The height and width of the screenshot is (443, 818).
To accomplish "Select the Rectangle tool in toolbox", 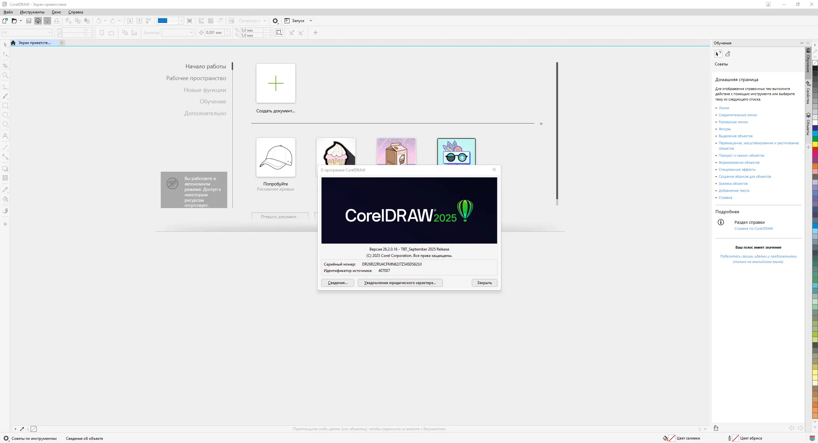I will 5,106.
